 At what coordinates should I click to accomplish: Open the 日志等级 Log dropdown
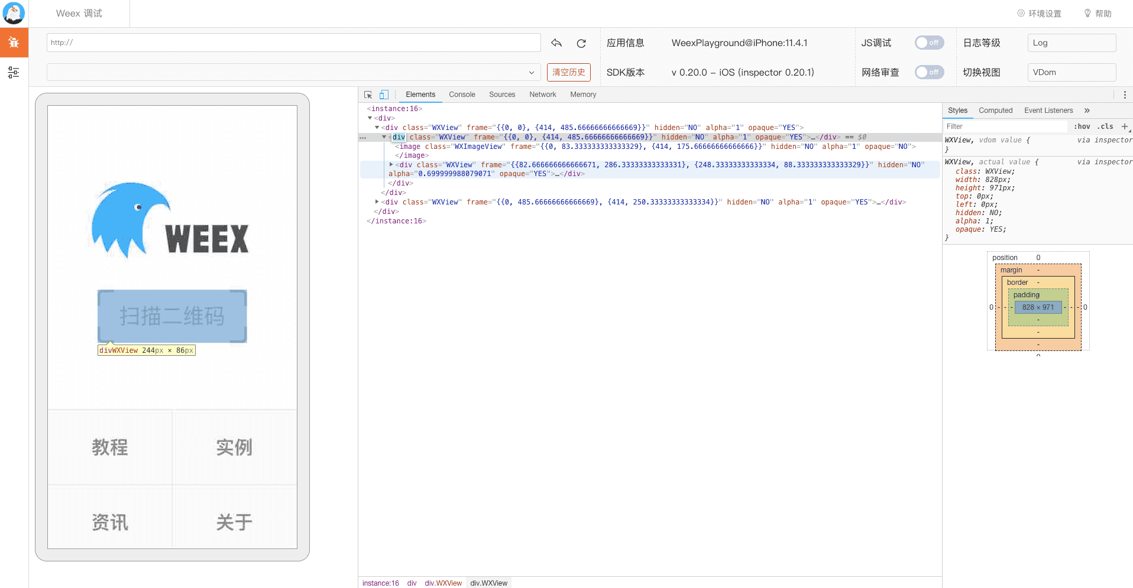[x=1072, y=43]
